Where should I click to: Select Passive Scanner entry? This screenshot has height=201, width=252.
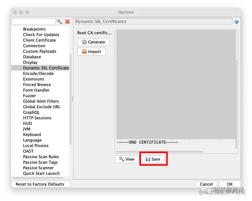coord(39,168)
